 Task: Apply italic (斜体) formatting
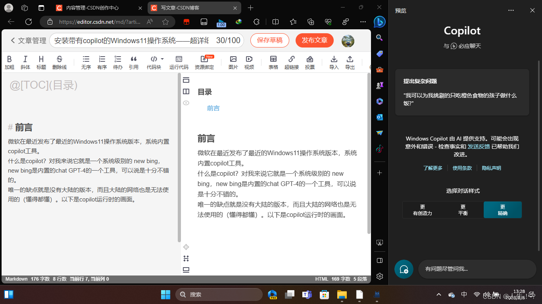(25, 63)
